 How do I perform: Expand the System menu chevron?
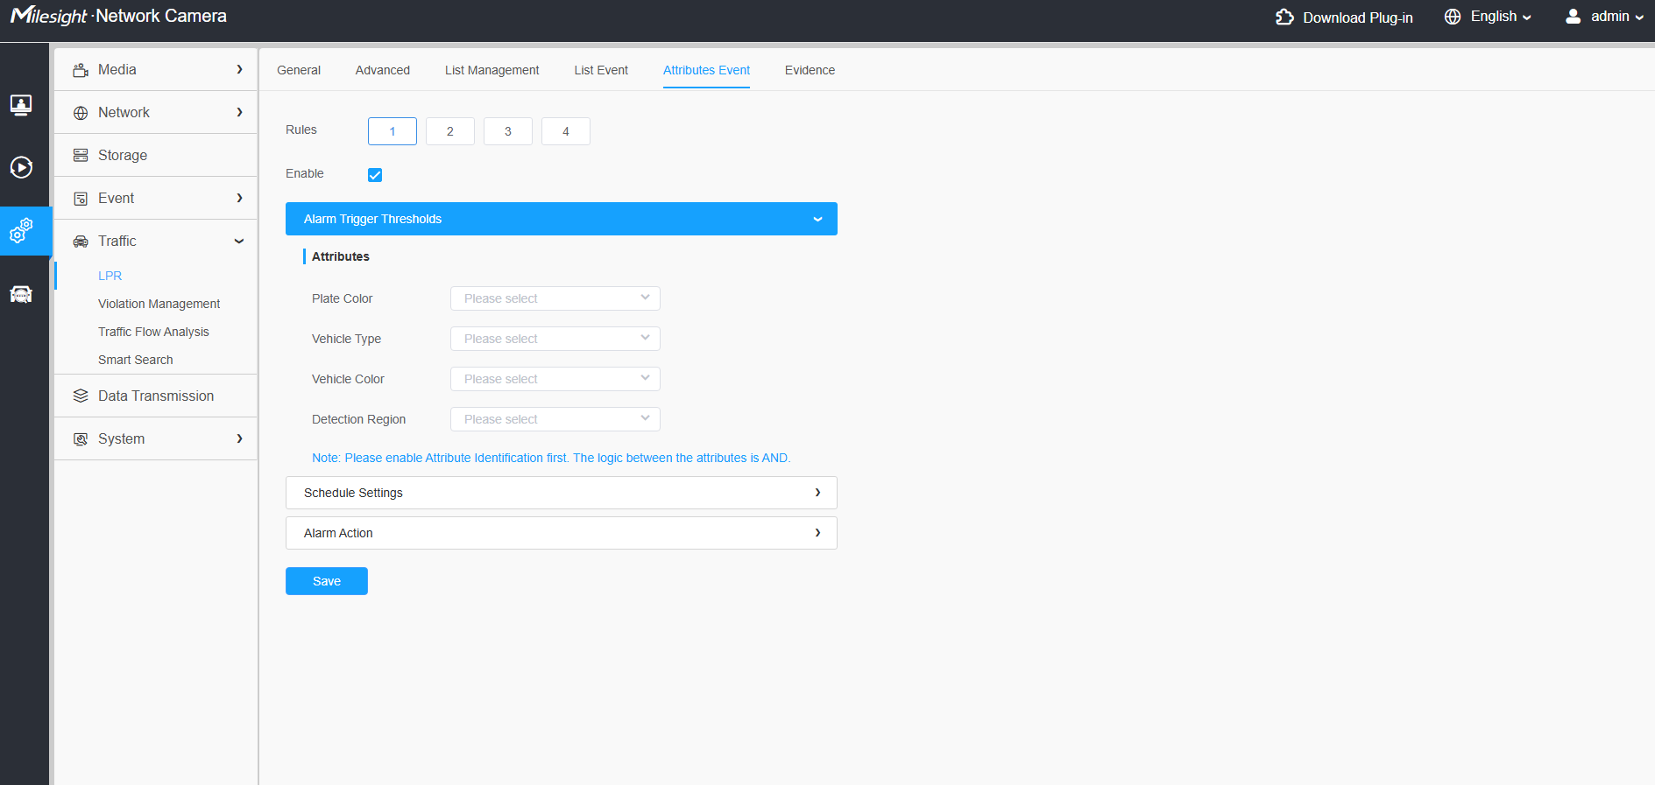pyautogui.click(x=239, y=438)
